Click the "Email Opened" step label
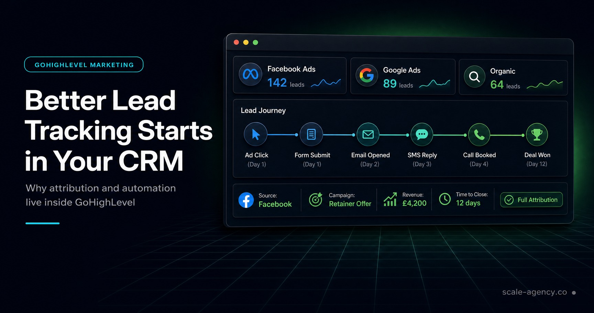The width and height of the screenshot is (594, 313). tap(371, 155)
